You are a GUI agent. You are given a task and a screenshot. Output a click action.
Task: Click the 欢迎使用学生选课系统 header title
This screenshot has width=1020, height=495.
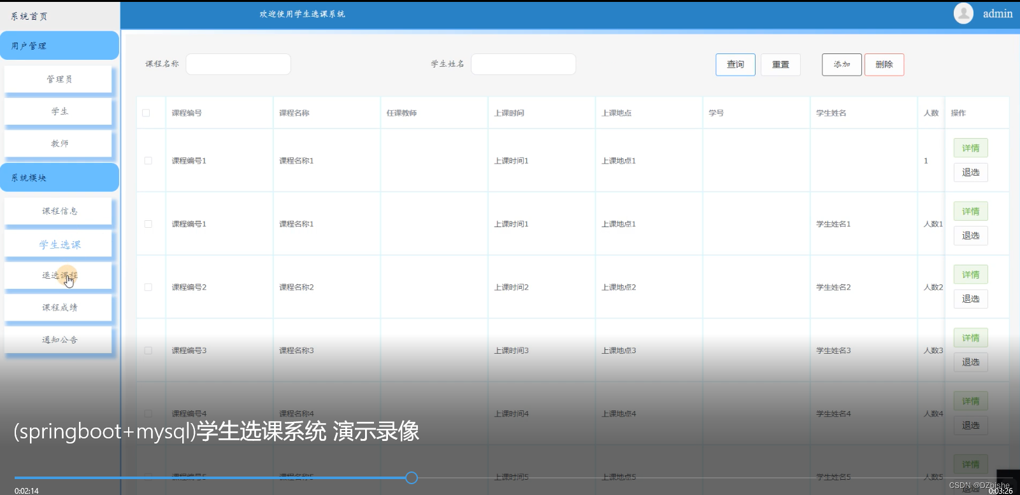pyautogui.click(x=302, y=14)
